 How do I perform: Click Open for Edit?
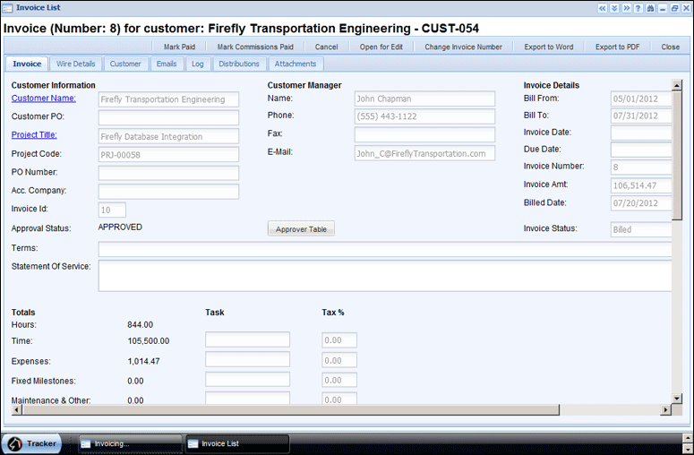click(381, 47)
